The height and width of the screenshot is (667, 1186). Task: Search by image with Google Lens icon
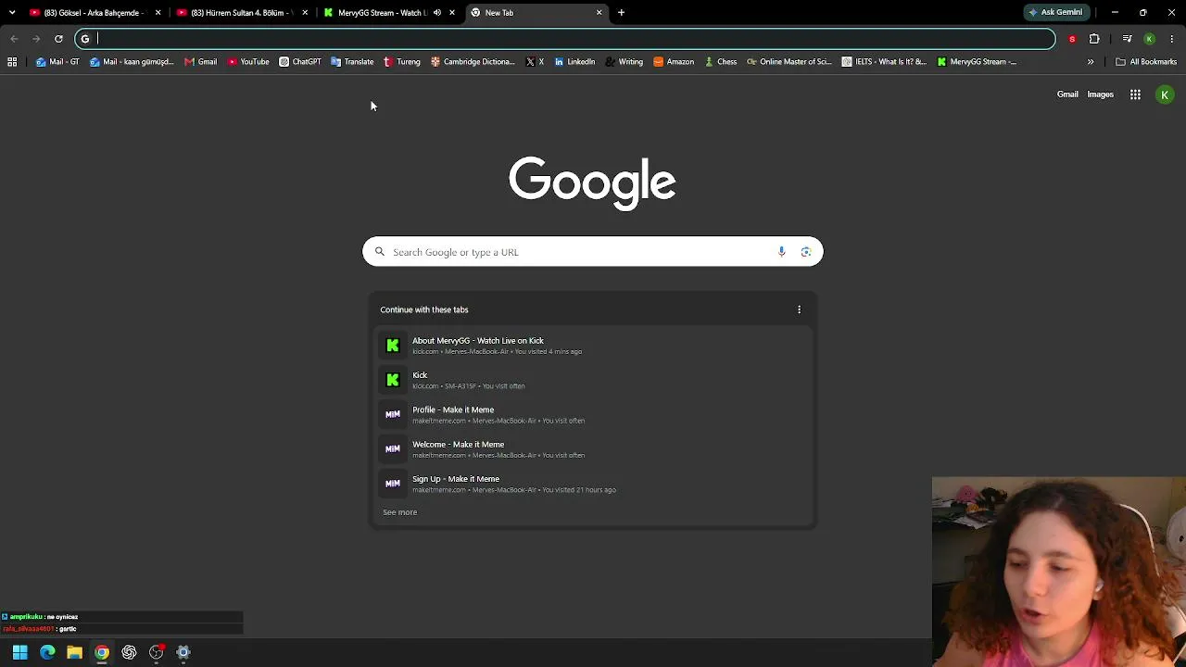[x=806, y=252]
